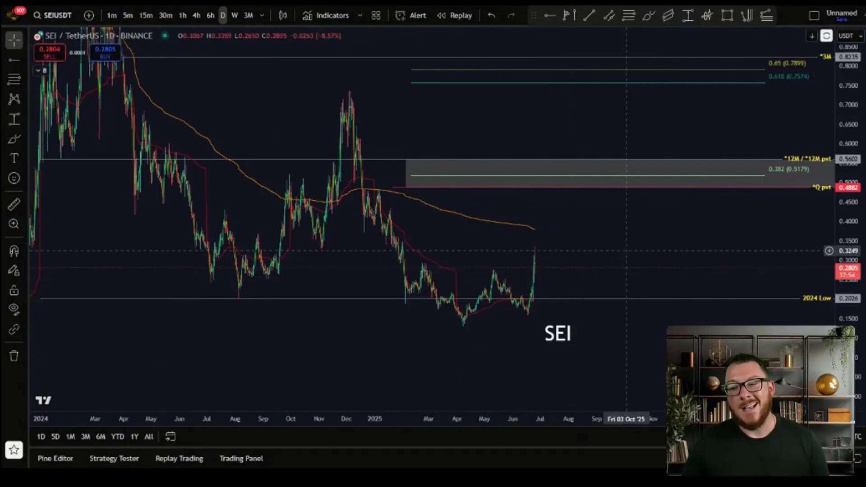866x487 pixels.
Task: Open the Strategy Tester tab
Action: [x=114, y=458]
